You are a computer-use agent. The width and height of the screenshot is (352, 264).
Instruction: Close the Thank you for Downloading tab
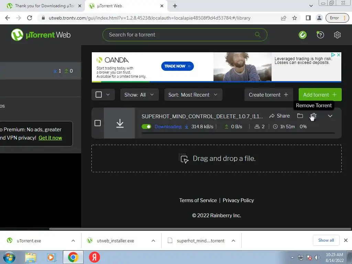(x=80, y=6)
